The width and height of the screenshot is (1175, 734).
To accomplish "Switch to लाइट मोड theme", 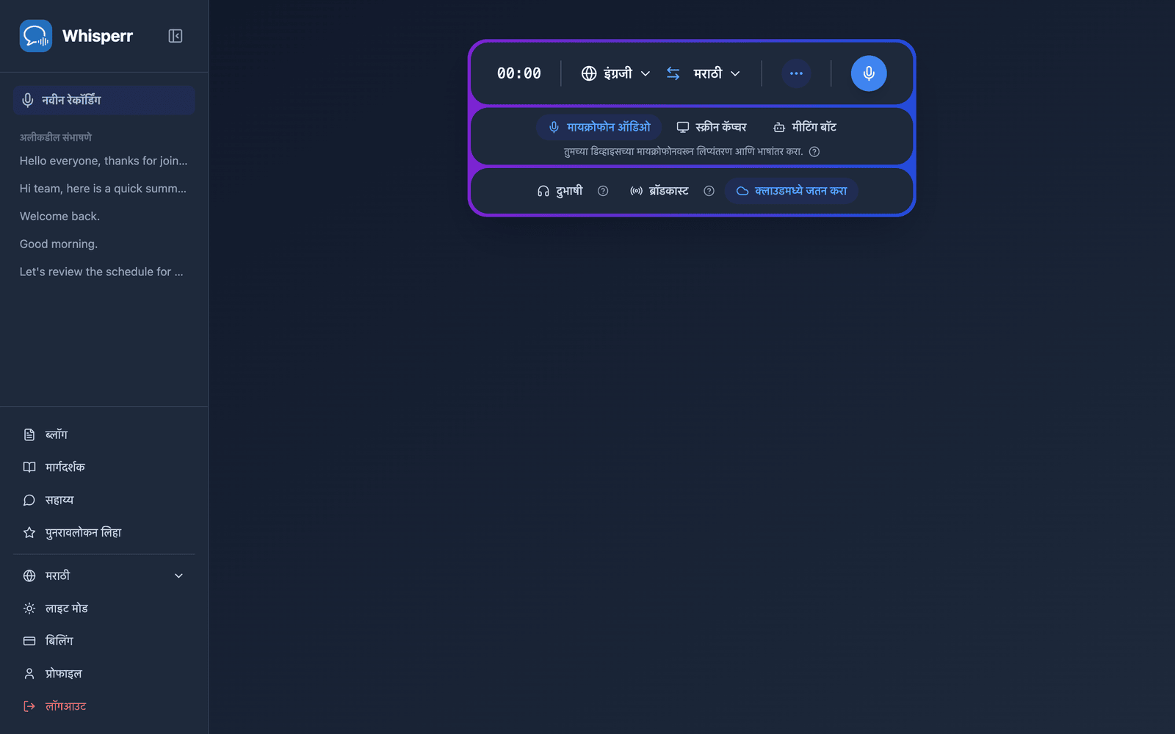I will tap(104, 608).
